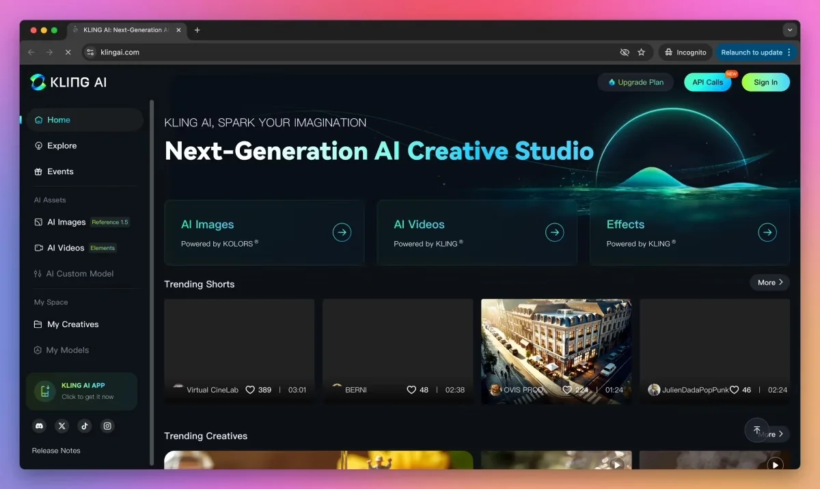Open Release Notes at the sidebar bottom
820x489 pixels.
(56, 450)
